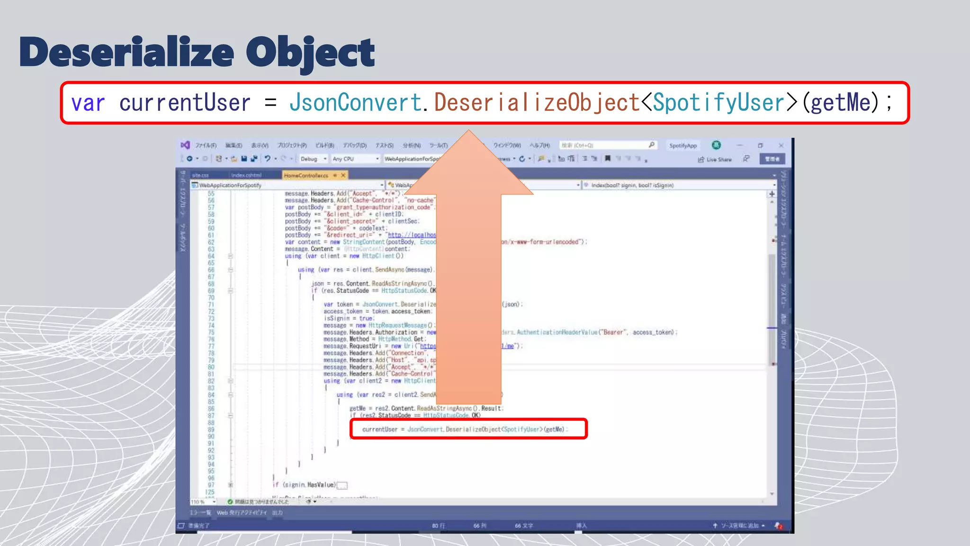
Task: Open the Index(bool? signin...) member dropdown
Action: [679, 185]
